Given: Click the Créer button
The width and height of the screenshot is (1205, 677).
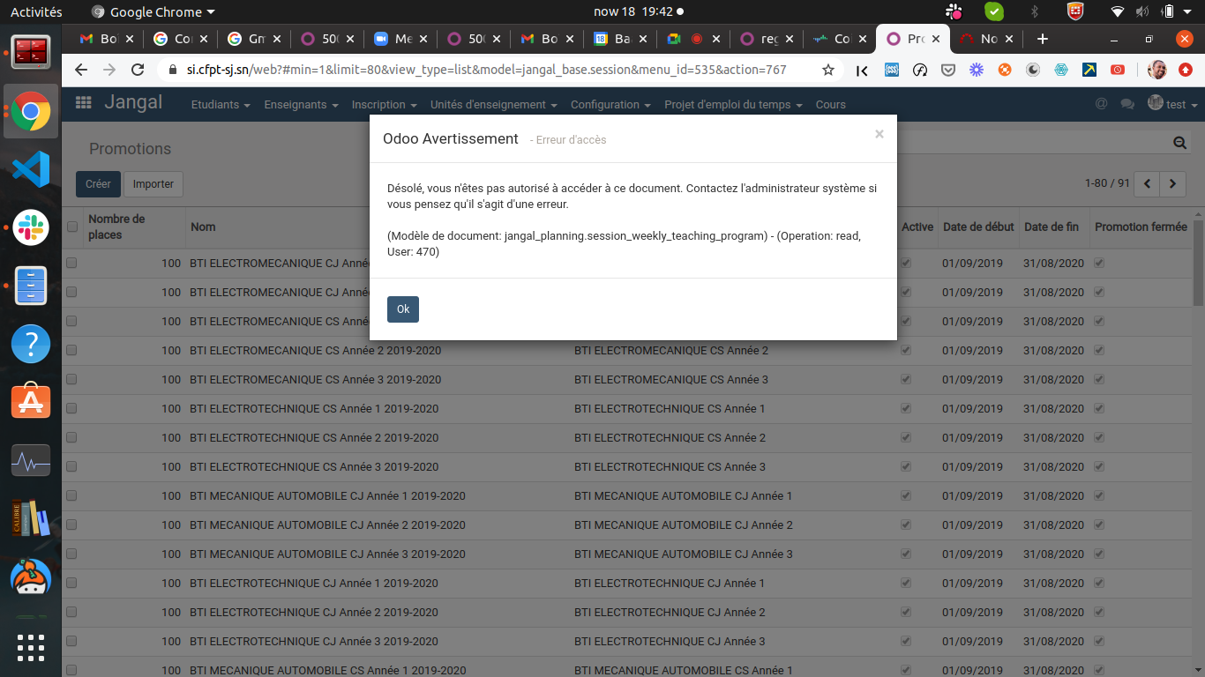Looking at the screenshot, I should 98,183.
